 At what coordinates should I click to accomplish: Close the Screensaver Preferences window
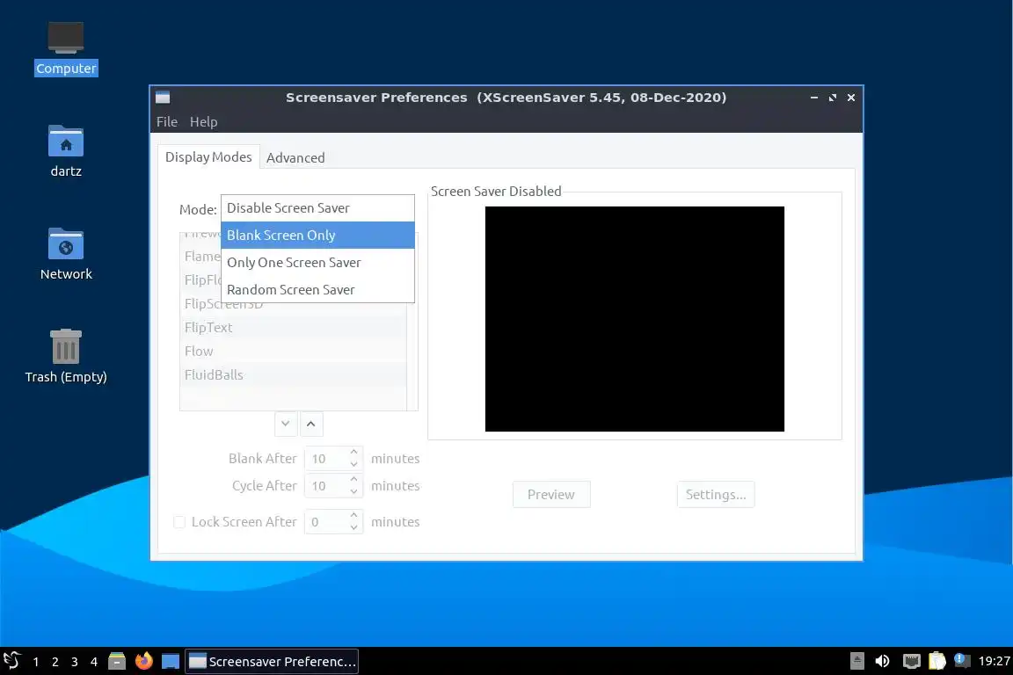point(851,98)
